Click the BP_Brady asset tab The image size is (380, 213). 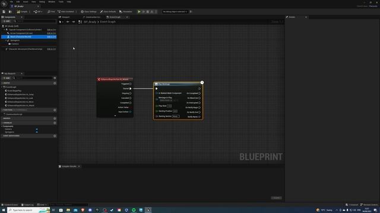pos(19,7)
